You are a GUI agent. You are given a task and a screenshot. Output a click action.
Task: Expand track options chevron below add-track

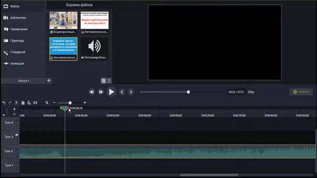coord(14,114)
